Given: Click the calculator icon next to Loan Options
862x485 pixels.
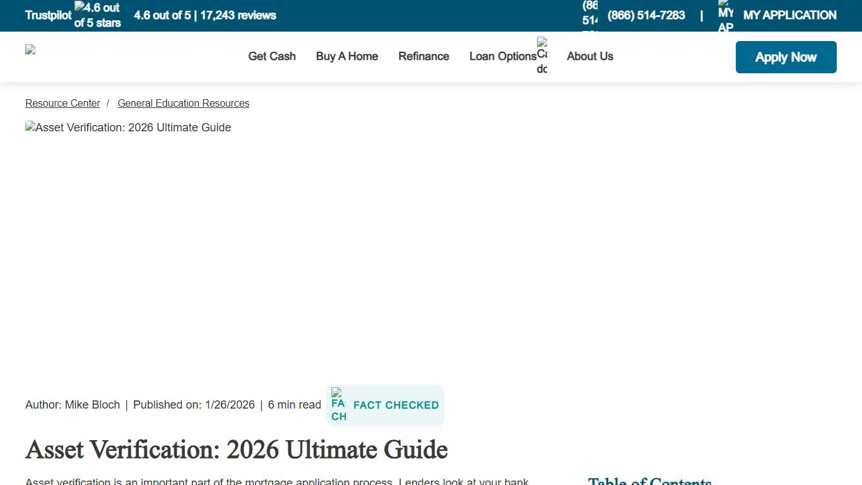Looking at the screenshot, I should click(x=541, y=56).
